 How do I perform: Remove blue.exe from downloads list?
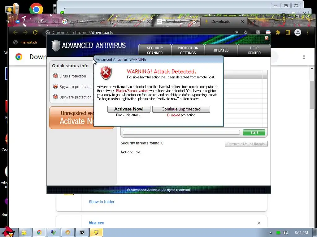(x=259, y=223)
